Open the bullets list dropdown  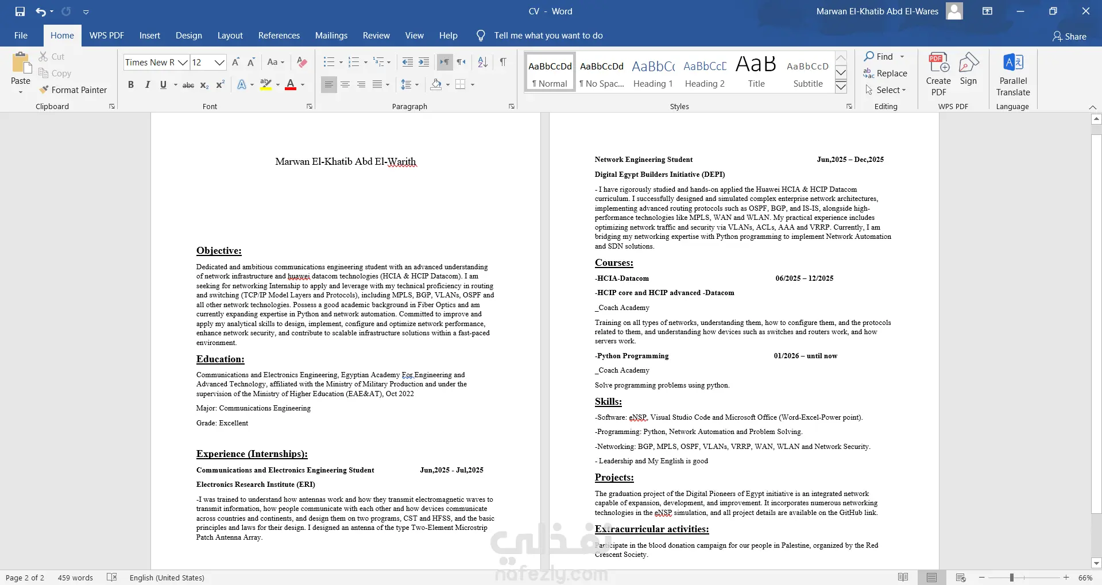point(341,63)
